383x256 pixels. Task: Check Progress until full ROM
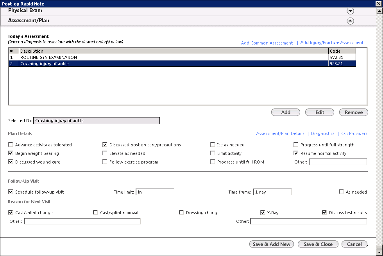[x=213, y=162]
